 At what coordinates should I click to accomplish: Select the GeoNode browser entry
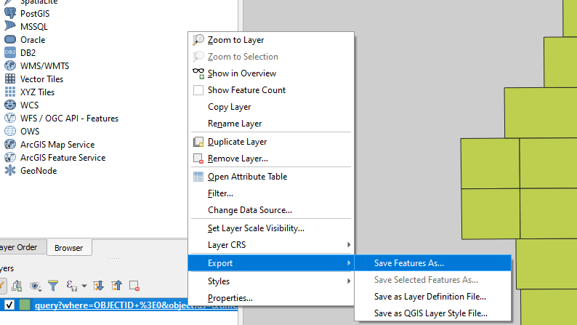(39, 171)
